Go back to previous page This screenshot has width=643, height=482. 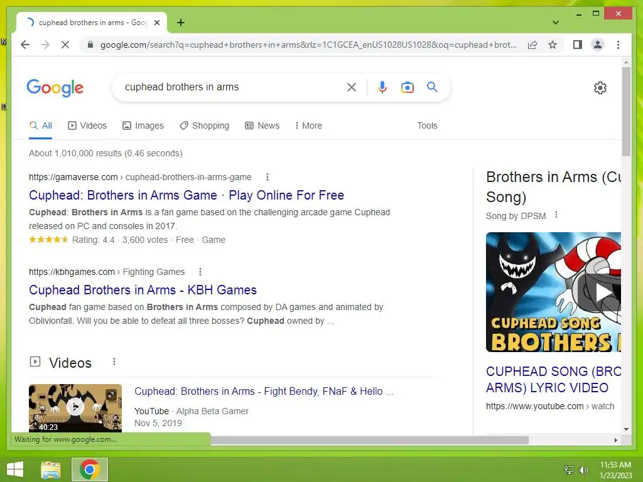coord(25,45)
